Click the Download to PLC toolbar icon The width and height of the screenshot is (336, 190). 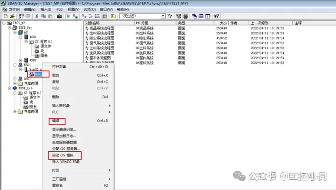click(59, 16)
